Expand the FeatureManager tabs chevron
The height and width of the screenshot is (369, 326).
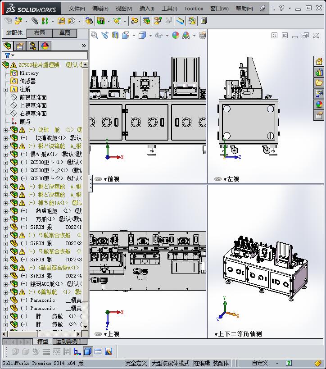[x=84, y=46]
